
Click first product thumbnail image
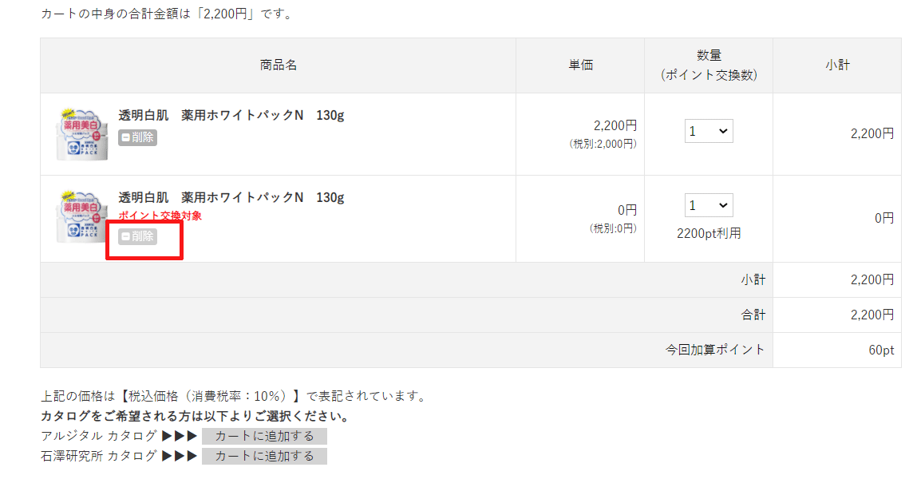point(81,134)
